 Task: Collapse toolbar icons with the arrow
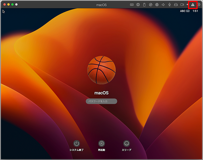point(187,5)
